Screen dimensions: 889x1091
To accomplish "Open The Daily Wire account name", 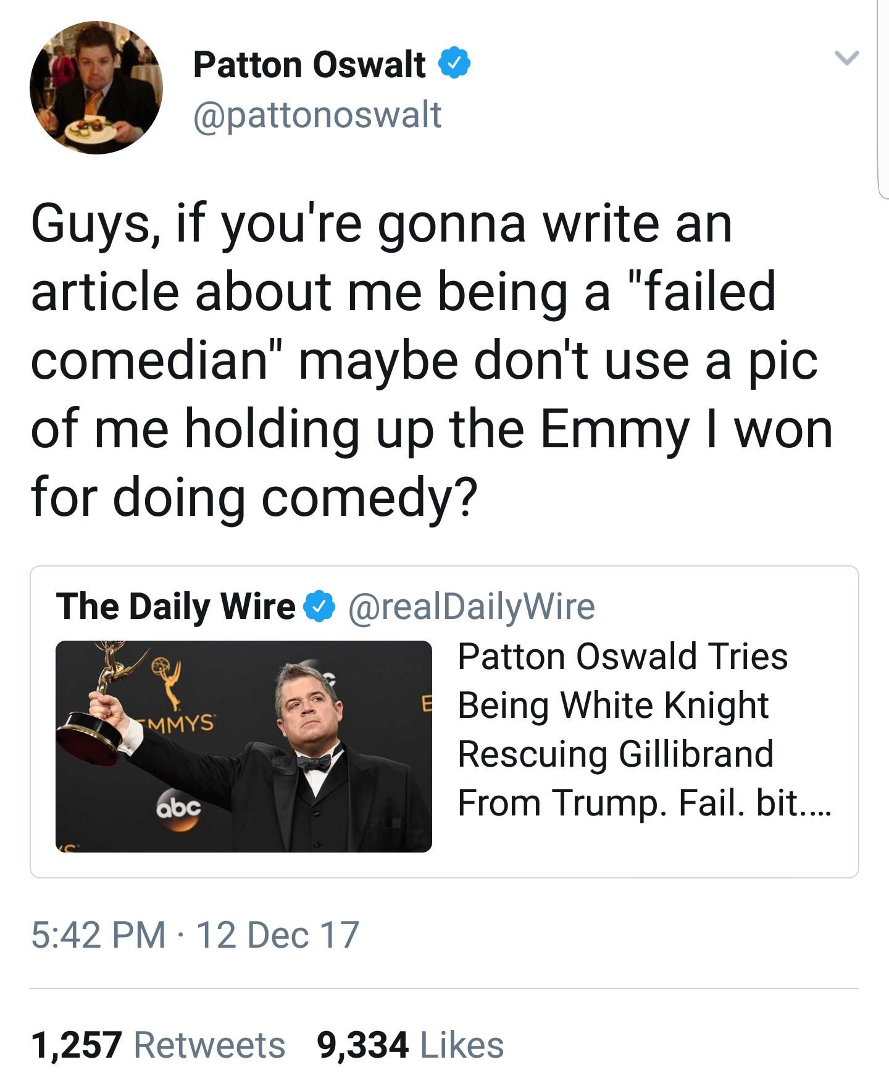I will [175, 606].
